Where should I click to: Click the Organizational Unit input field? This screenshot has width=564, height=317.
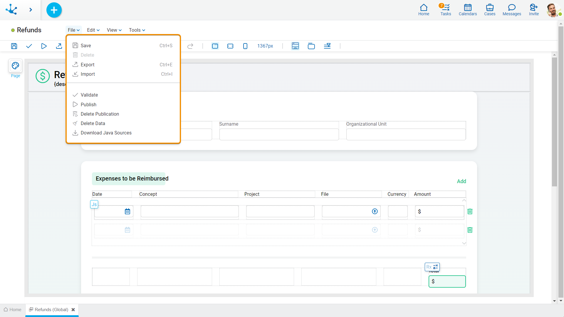click(x=406, y=134)
